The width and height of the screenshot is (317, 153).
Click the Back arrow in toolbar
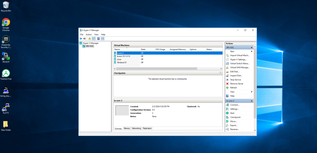point(81,39)
